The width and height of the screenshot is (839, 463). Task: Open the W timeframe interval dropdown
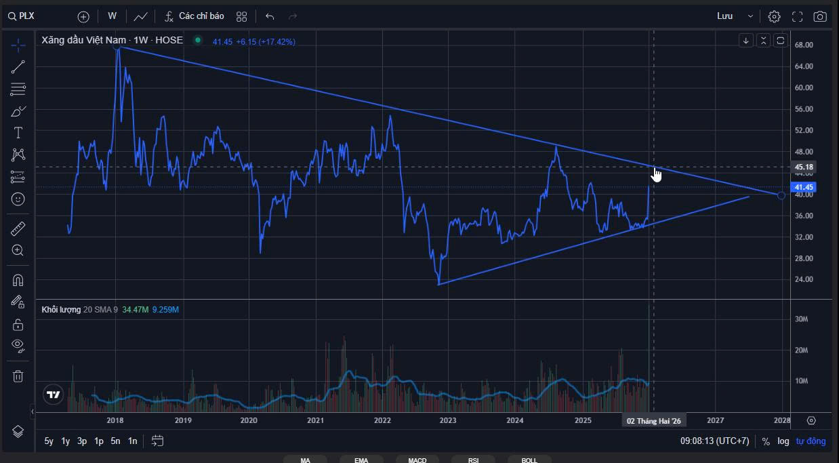tap(112, 16)
